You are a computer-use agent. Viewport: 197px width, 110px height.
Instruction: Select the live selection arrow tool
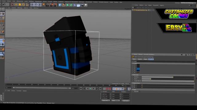click(12, 5)
